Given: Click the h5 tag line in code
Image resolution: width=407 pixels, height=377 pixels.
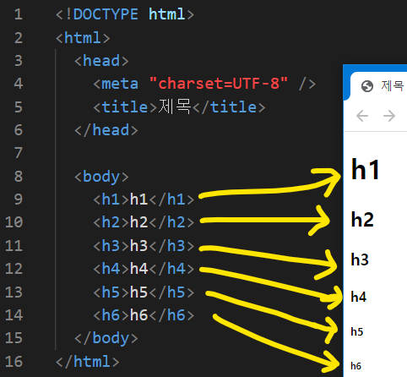Looking at the screenshot, I should [x=144, y=292].
